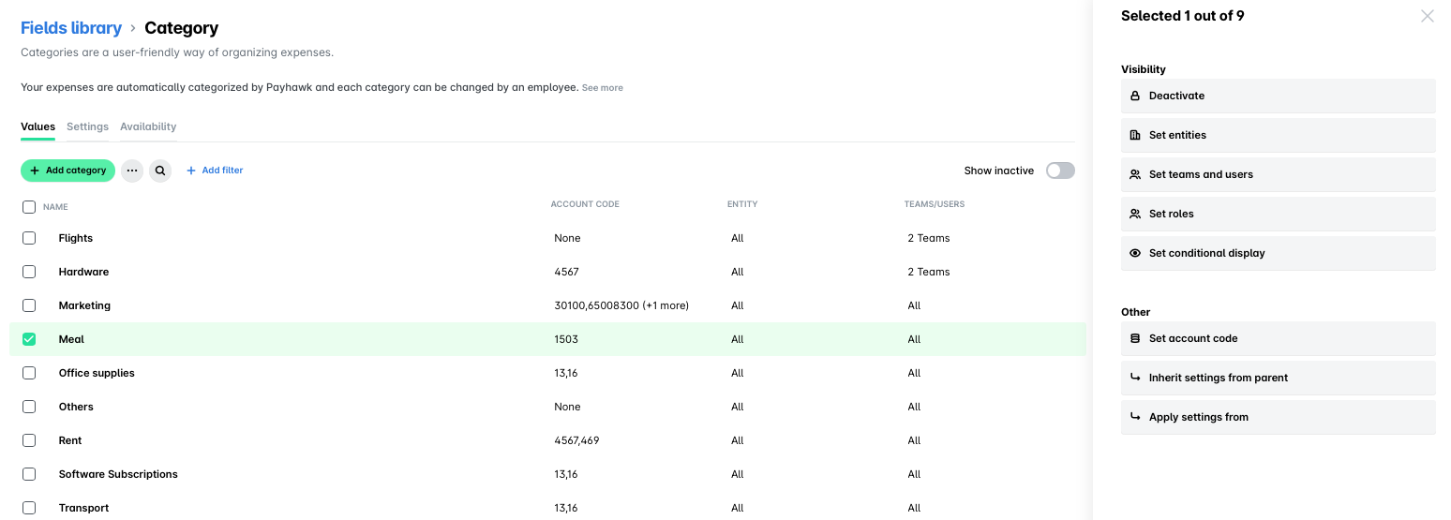Check the Marketing row checkbox
This screenshot has height=520, width=1451.
tap(29, 305)
